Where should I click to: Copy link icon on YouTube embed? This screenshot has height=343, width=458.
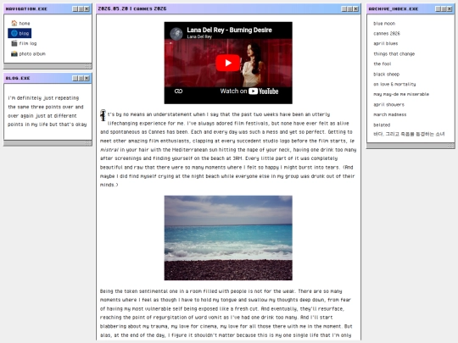(x=178, y=91)
